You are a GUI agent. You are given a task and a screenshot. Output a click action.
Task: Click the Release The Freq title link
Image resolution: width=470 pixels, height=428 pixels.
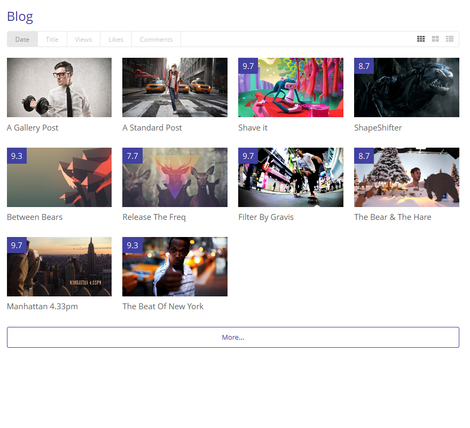[154, 217]
